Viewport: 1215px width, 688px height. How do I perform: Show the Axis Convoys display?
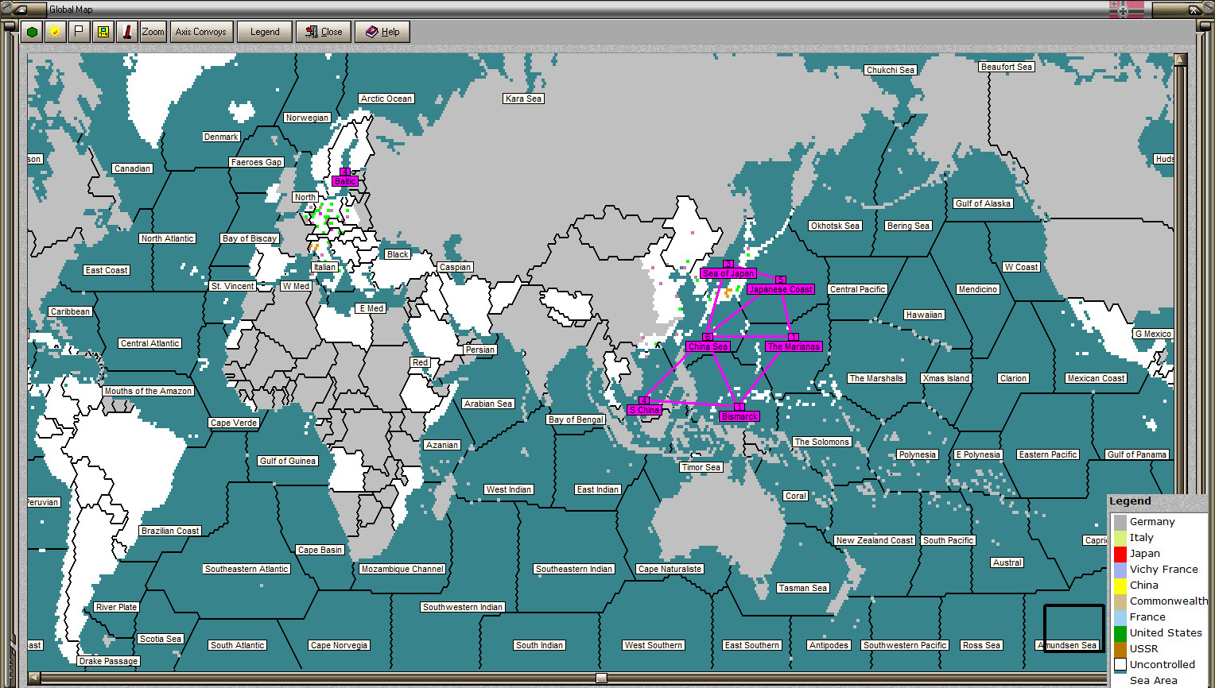point(201,31)
